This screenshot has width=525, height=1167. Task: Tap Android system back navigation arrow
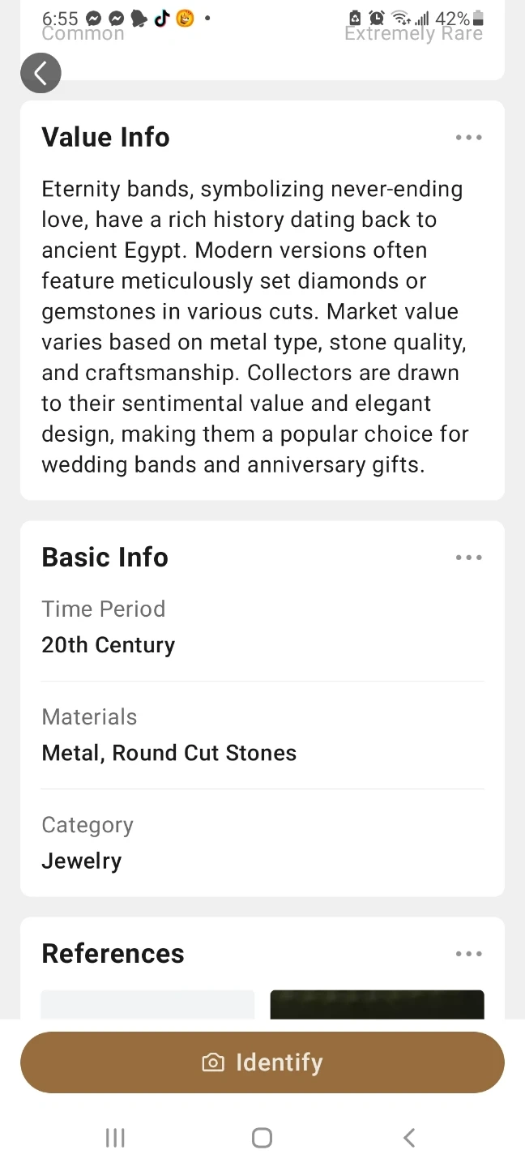pyautogui.click(x=409, y=1138)
